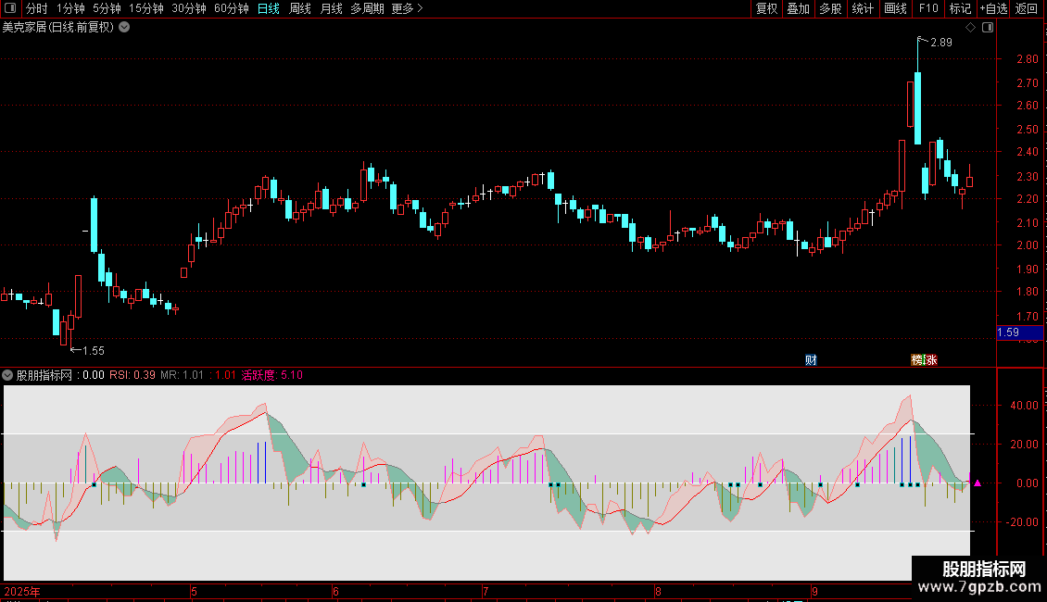
Task: Click month 8 marker on time axis
Action: 658,591
